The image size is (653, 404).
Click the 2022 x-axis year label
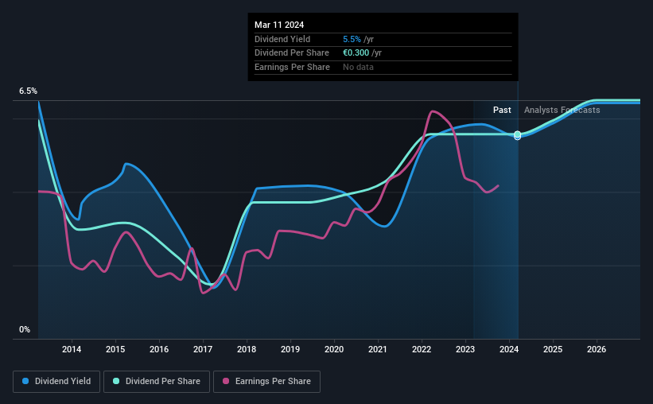(422, 349)
